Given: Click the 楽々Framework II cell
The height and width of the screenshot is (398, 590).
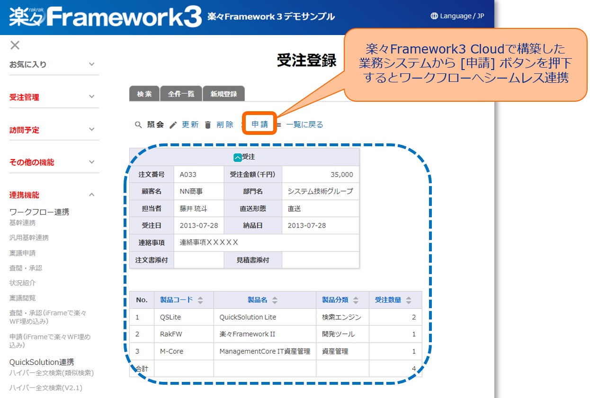Looking at the screenshot, I should 265,334.
